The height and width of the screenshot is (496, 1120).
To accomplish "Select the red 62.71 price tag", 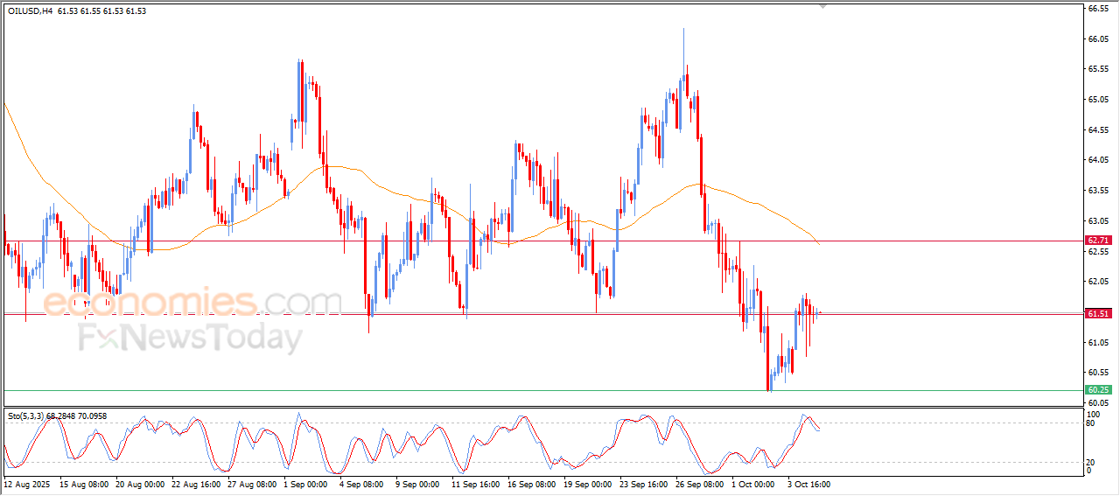I will pyautogui.click(x=1097, y=241).
